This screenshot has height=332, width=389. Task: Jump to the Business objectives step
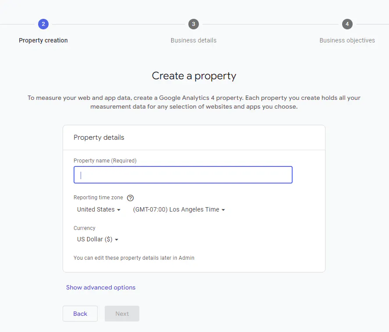[347, 40]
